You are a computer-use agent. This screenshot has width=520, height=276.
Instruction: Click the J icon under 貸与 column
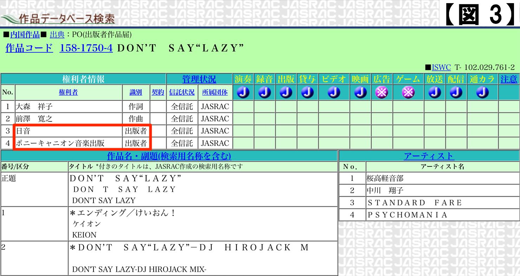[x=307, y=92]
